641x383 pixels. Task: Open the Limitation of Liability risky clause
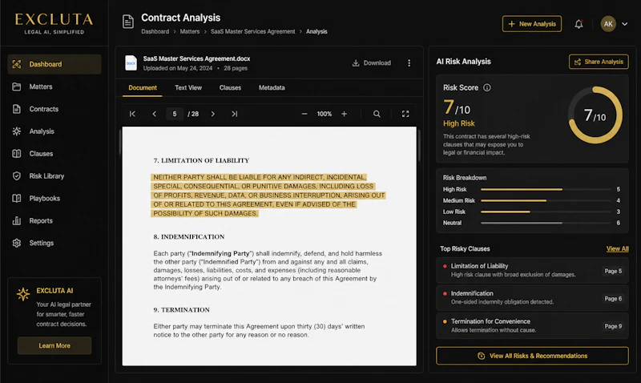pos(532,270)
